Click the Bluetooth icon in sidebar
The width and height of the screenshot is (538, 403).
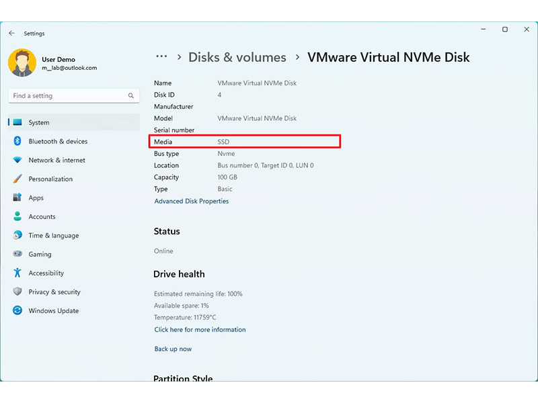[x=17, y=141]
